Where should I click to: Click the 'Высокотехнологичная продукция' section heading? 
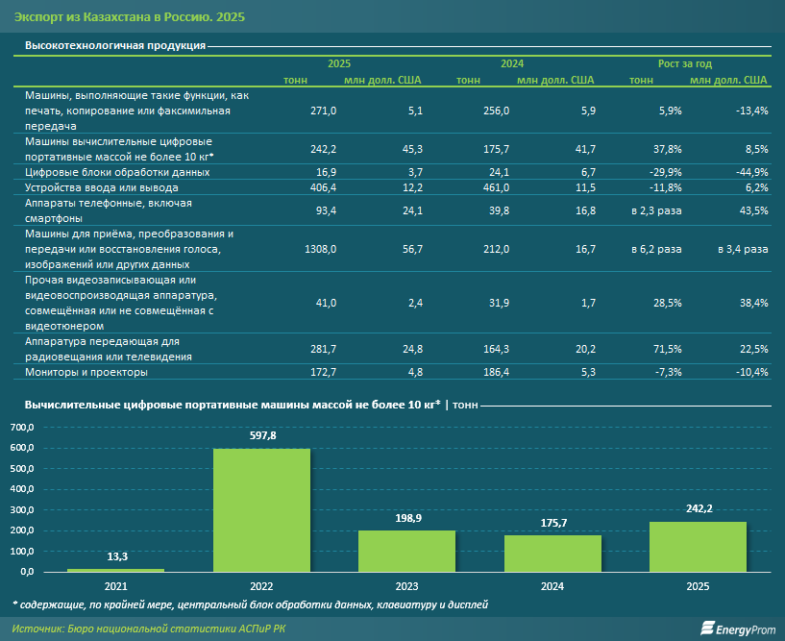(115, 45)
